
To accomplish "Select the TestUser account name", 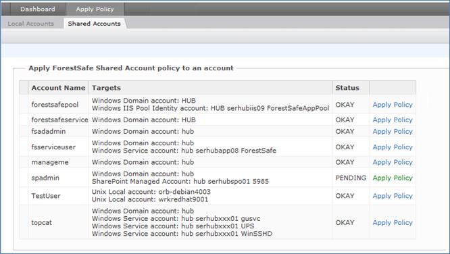I will [46, 196].
